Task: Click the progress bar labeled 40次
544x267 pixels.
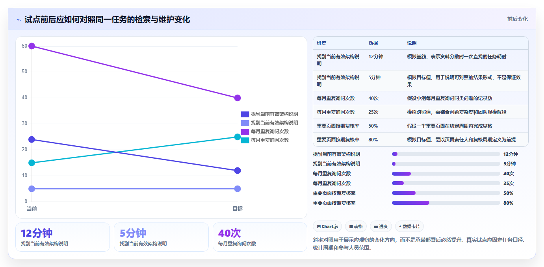Action: point(446,174)
